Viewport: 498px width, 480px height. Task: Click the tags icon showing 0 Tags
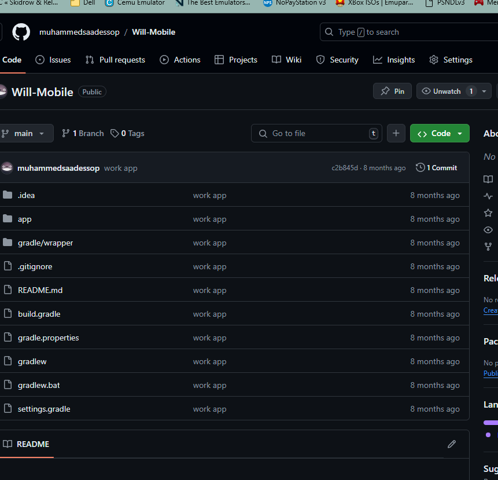coord(115,133)
